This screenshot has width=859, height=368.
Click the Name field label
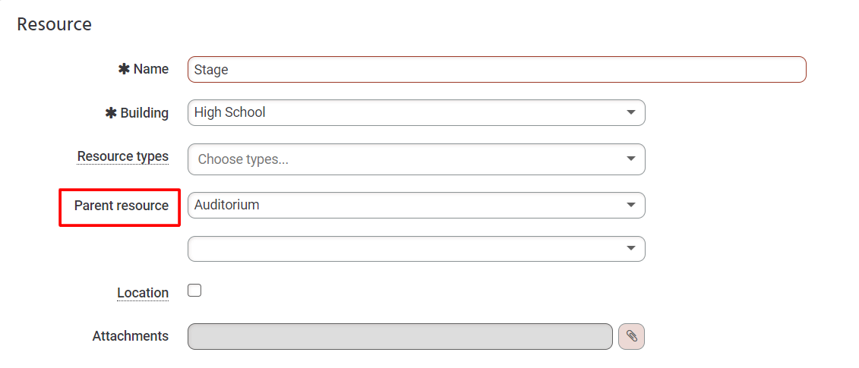[x=151, y=69]
